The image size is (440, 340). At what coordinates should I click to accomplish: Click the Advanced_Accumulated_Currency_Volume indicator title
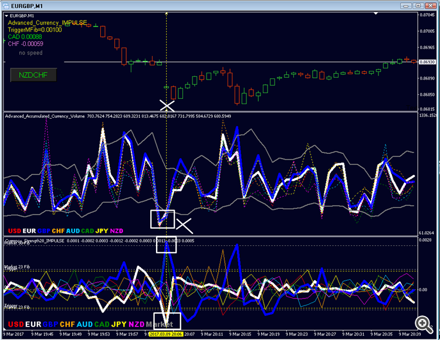pyautogui.click(x=45, y=116)
